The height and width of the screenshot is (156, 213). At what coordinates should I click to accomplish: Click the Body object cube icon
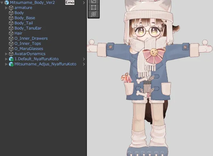click(11, 13)
